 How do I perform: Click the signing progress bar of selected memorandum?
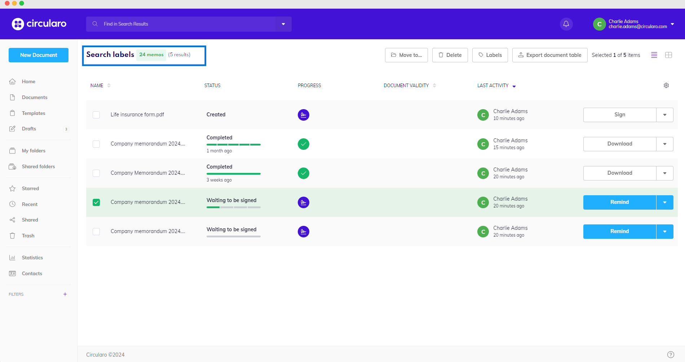[233, 207]
